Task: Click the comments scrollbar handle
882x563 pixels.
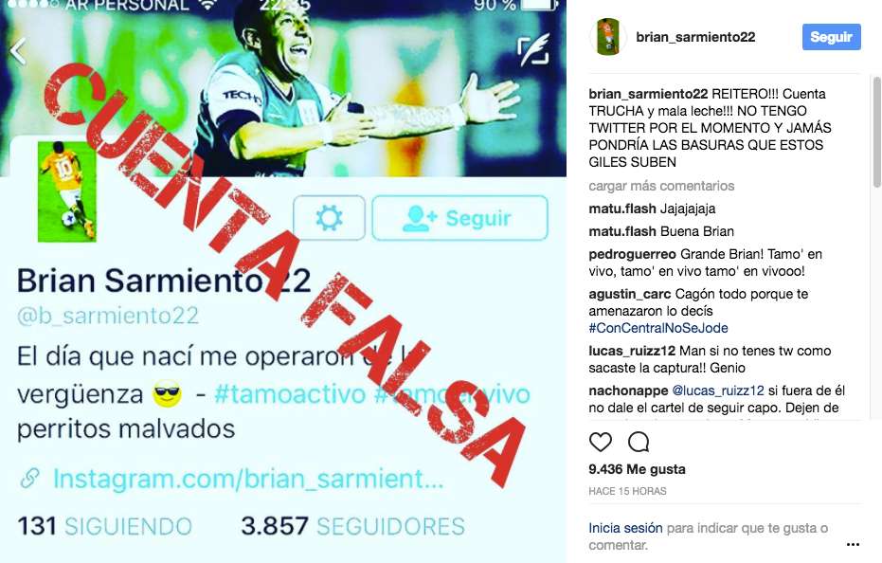Action: 876,133
